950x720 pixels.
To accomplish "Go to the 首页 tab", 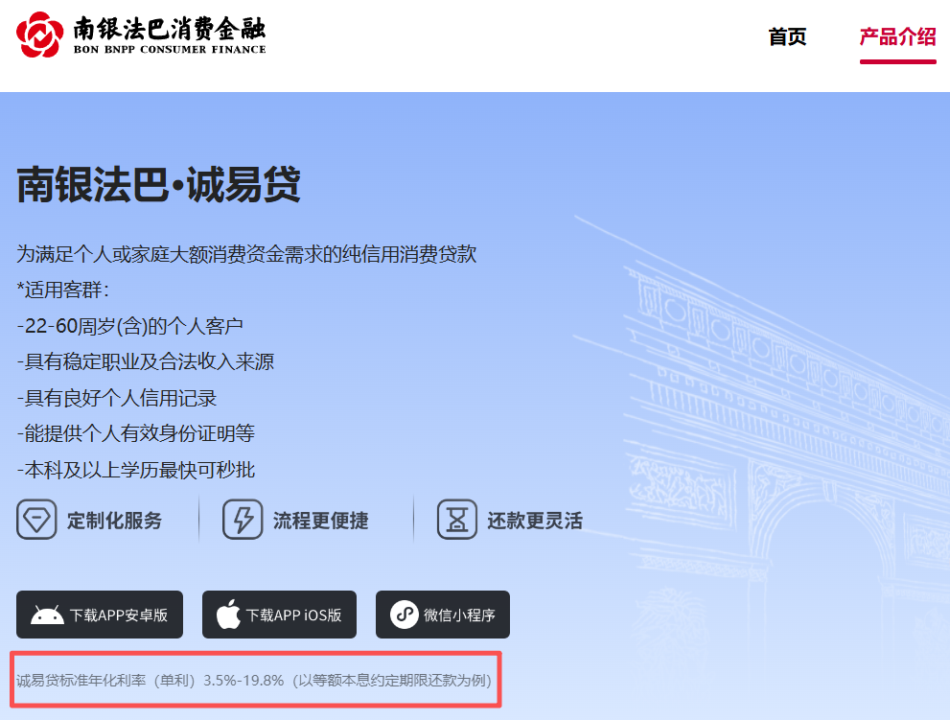I will 787,37.
